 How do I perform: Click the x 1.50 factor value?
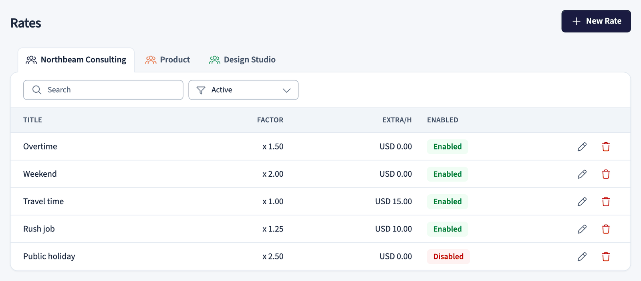click(x=273, y=147)
